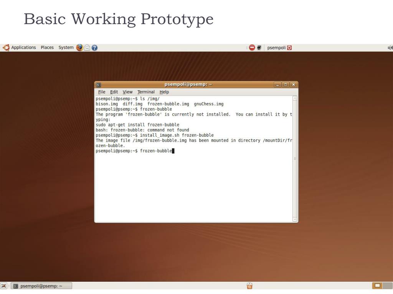The height and width of the screenshot is (294, 393).
Task: Click the terminal scrollbar down arrow
Action: click(295, 219)
